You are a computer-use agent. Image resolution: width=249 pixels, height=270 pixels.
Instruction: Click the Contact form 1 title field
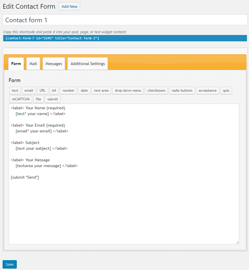tap(125, 20)
